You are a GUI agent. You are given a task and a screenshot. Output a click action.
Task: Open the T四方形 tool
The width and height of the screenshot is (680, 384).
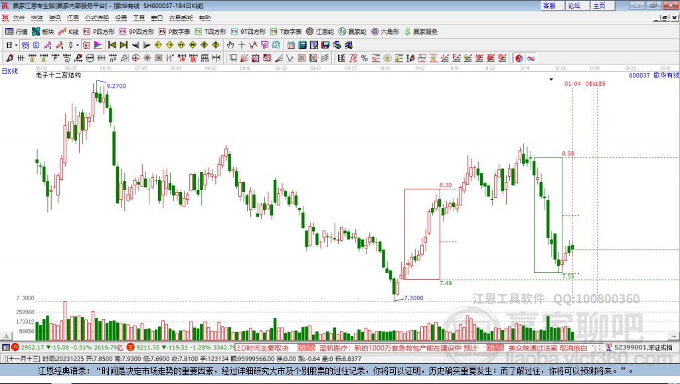(x=211, y=32)
